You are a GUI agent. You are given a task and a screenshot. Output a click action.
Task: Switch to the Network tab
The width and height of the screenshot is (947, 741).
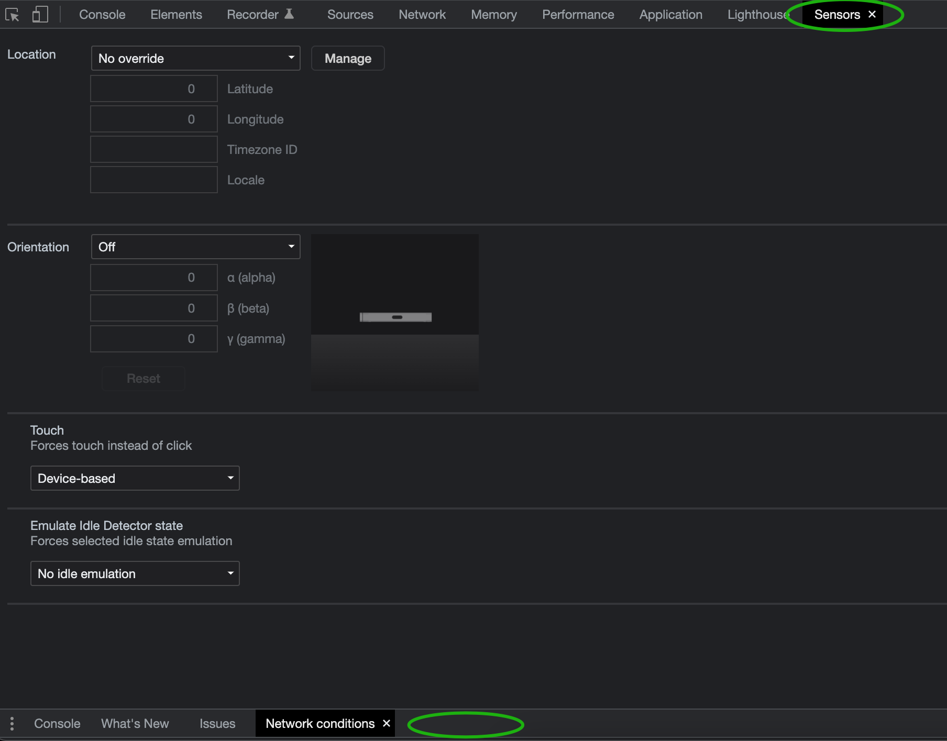point(422,15)
